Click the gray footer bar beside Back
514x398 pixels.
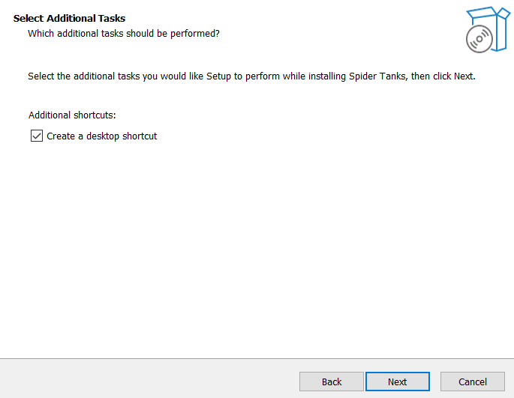coord(148,380)
